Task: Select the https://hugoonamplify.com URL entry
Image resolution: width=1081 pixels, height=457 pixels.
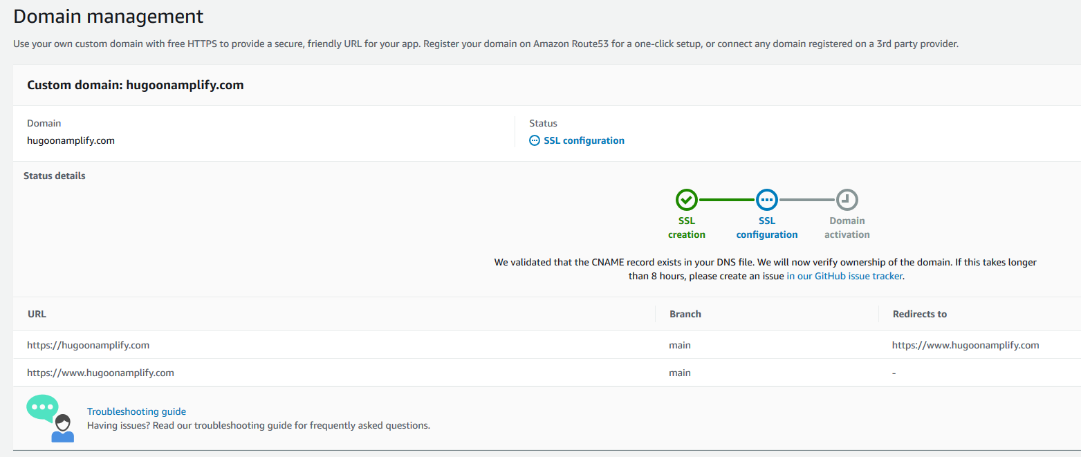Action: [x=88, y=344]
